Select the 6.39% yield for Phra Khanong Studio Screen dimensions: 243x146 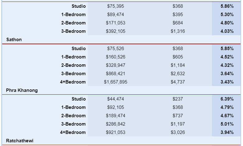[227, 99]
